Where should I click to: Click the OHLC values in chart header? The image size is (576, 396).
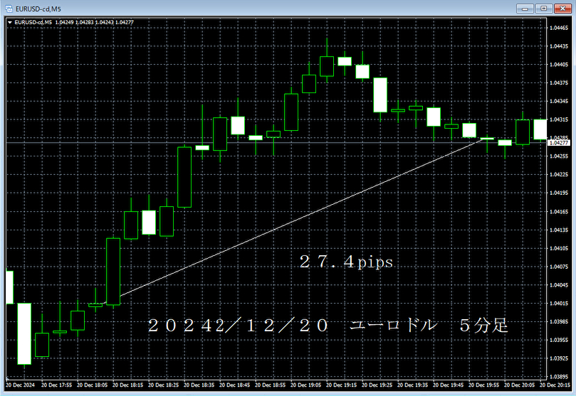[x=103, y=22]
